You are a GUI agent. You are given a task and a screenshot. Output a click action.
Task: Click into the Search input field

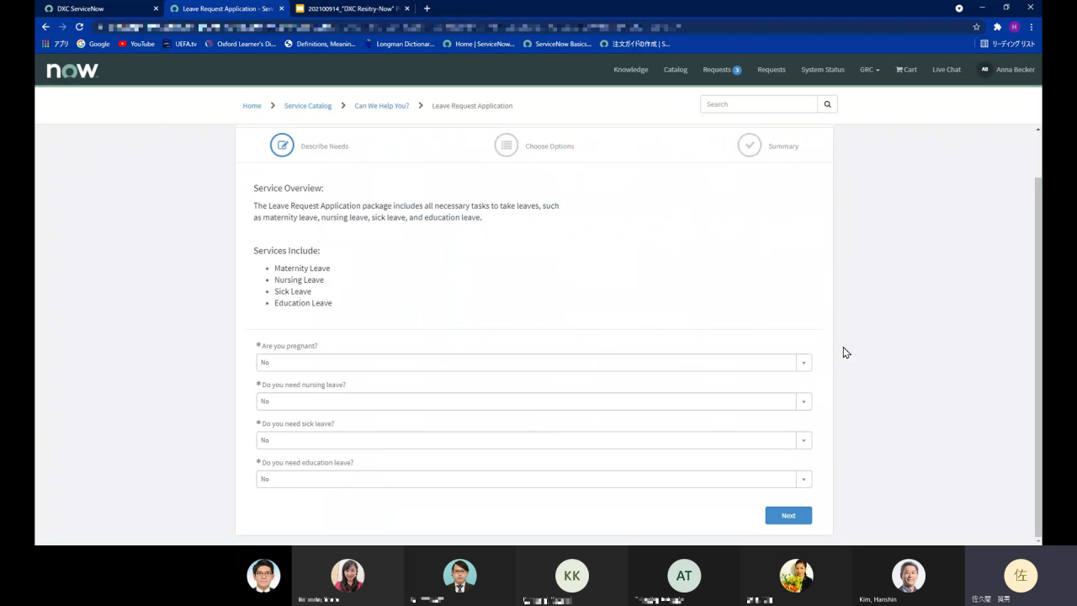(x=758, y=104)
